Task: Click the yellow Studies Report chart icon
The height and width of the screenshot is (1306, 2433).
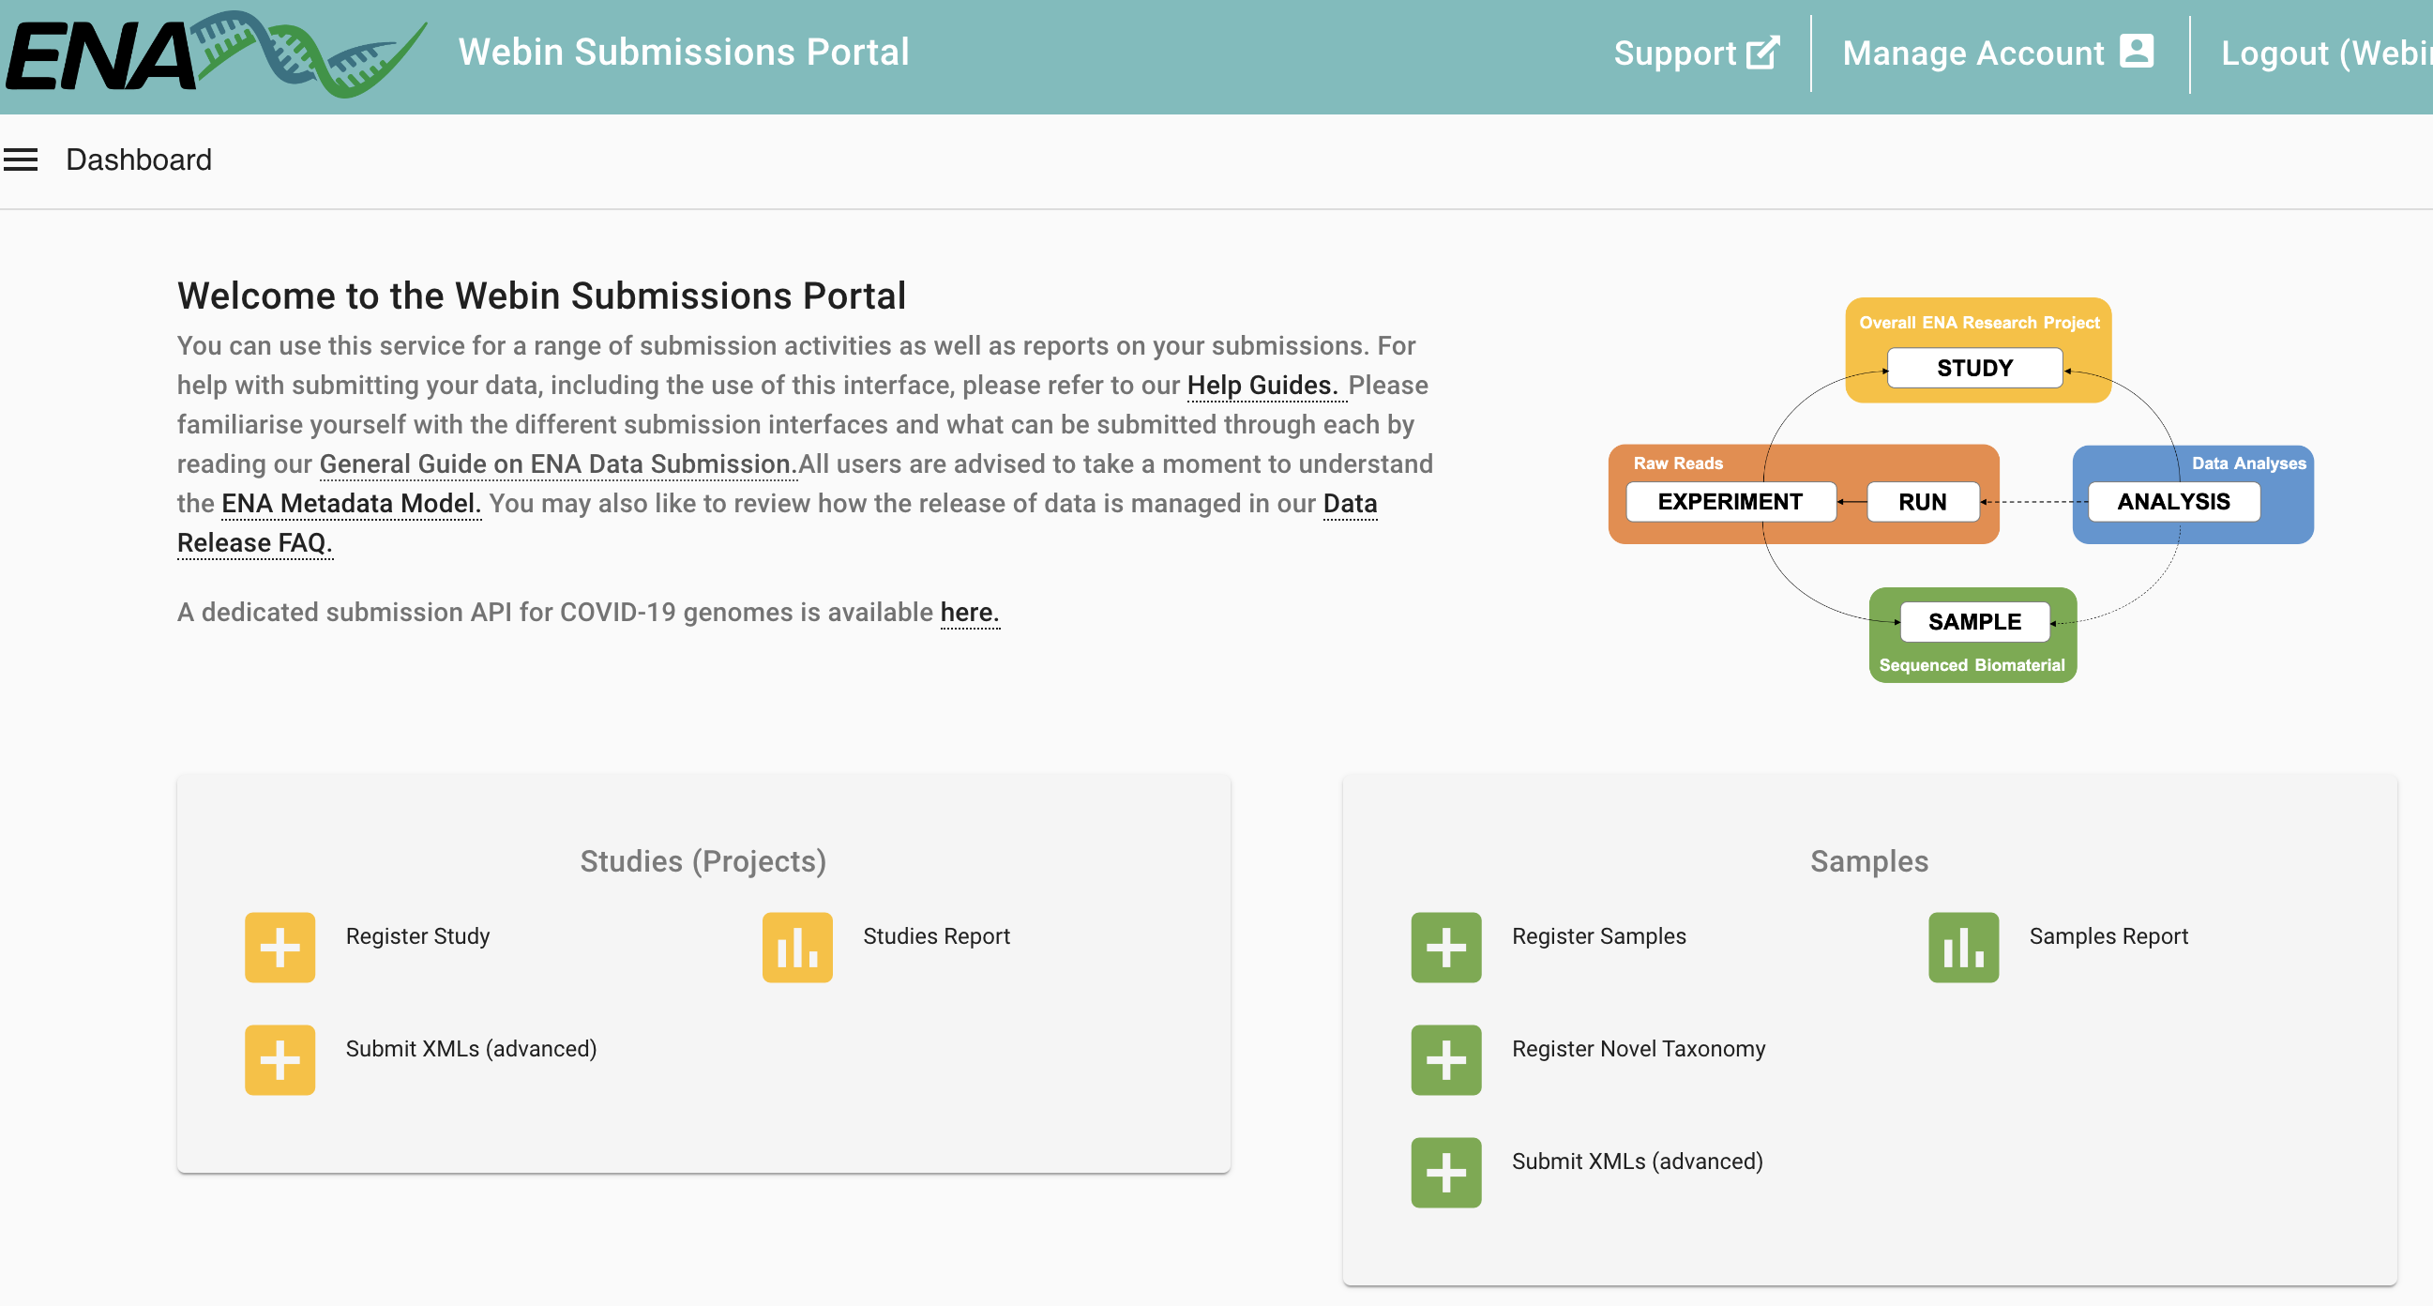Action: click(797, 947)
